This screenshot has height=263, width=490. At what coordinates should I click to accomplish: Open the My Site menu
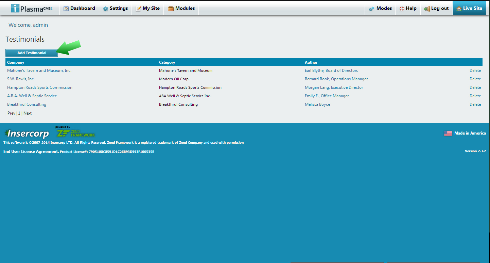[x=148, y=8]
